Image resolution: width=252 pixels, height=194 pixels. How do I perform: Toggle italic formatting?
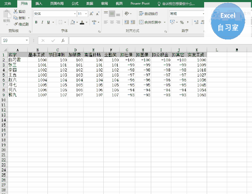click(42, 22)
